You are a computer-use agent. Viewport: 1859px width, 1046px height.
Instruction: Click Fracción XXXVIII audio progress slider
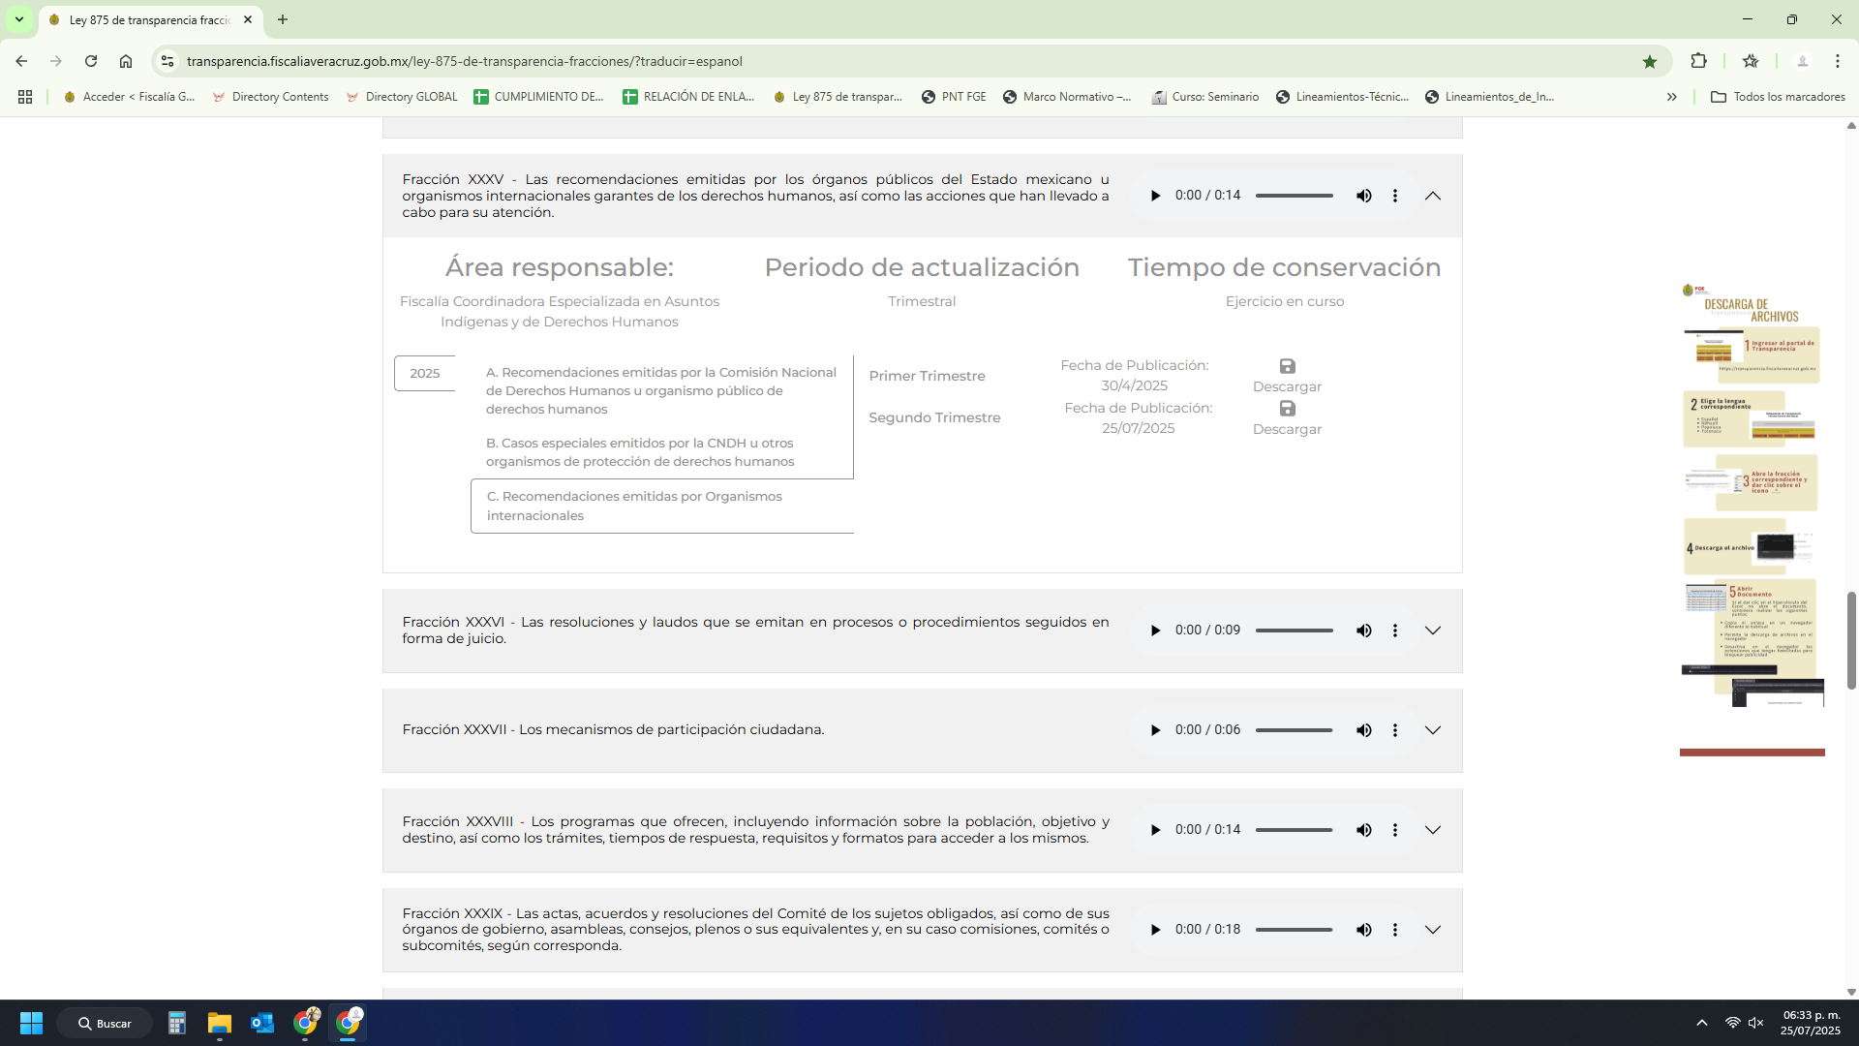(x=1294, y=830)
